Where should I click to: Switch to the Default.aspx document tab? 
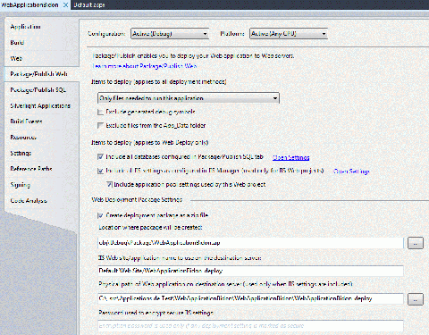coord(89,4)
